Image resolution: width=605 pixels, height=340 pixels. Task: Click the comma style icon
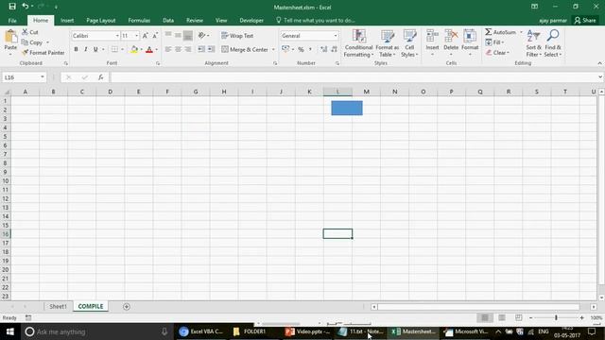click(x=310, y=49)
